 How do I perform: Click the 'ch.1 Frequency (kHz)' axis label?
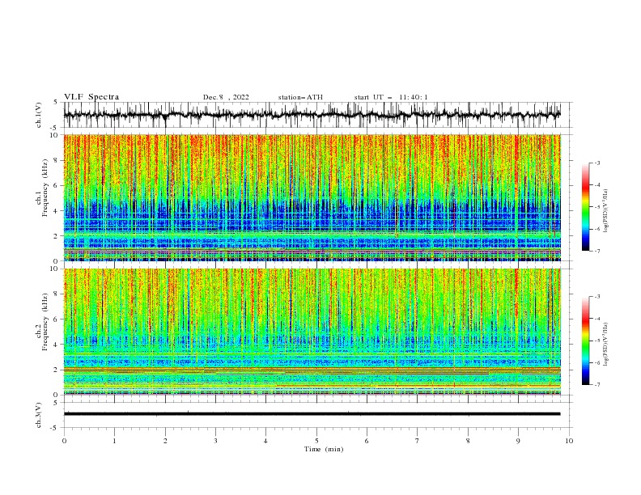click(43, 188)
